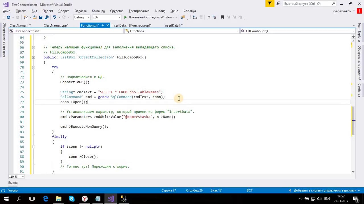Open the Правка menu
The width and height of the screenshot is (364, 204).
[x=21, y=11]
